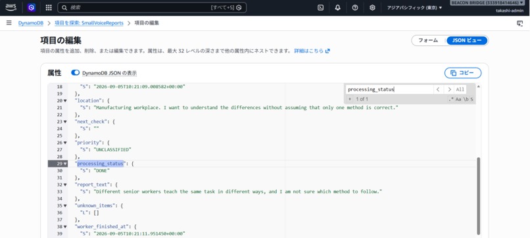The height and width of the screenshot is (238, 530).
Task: Open the notifications bell
Action: [x=338, y=8]
